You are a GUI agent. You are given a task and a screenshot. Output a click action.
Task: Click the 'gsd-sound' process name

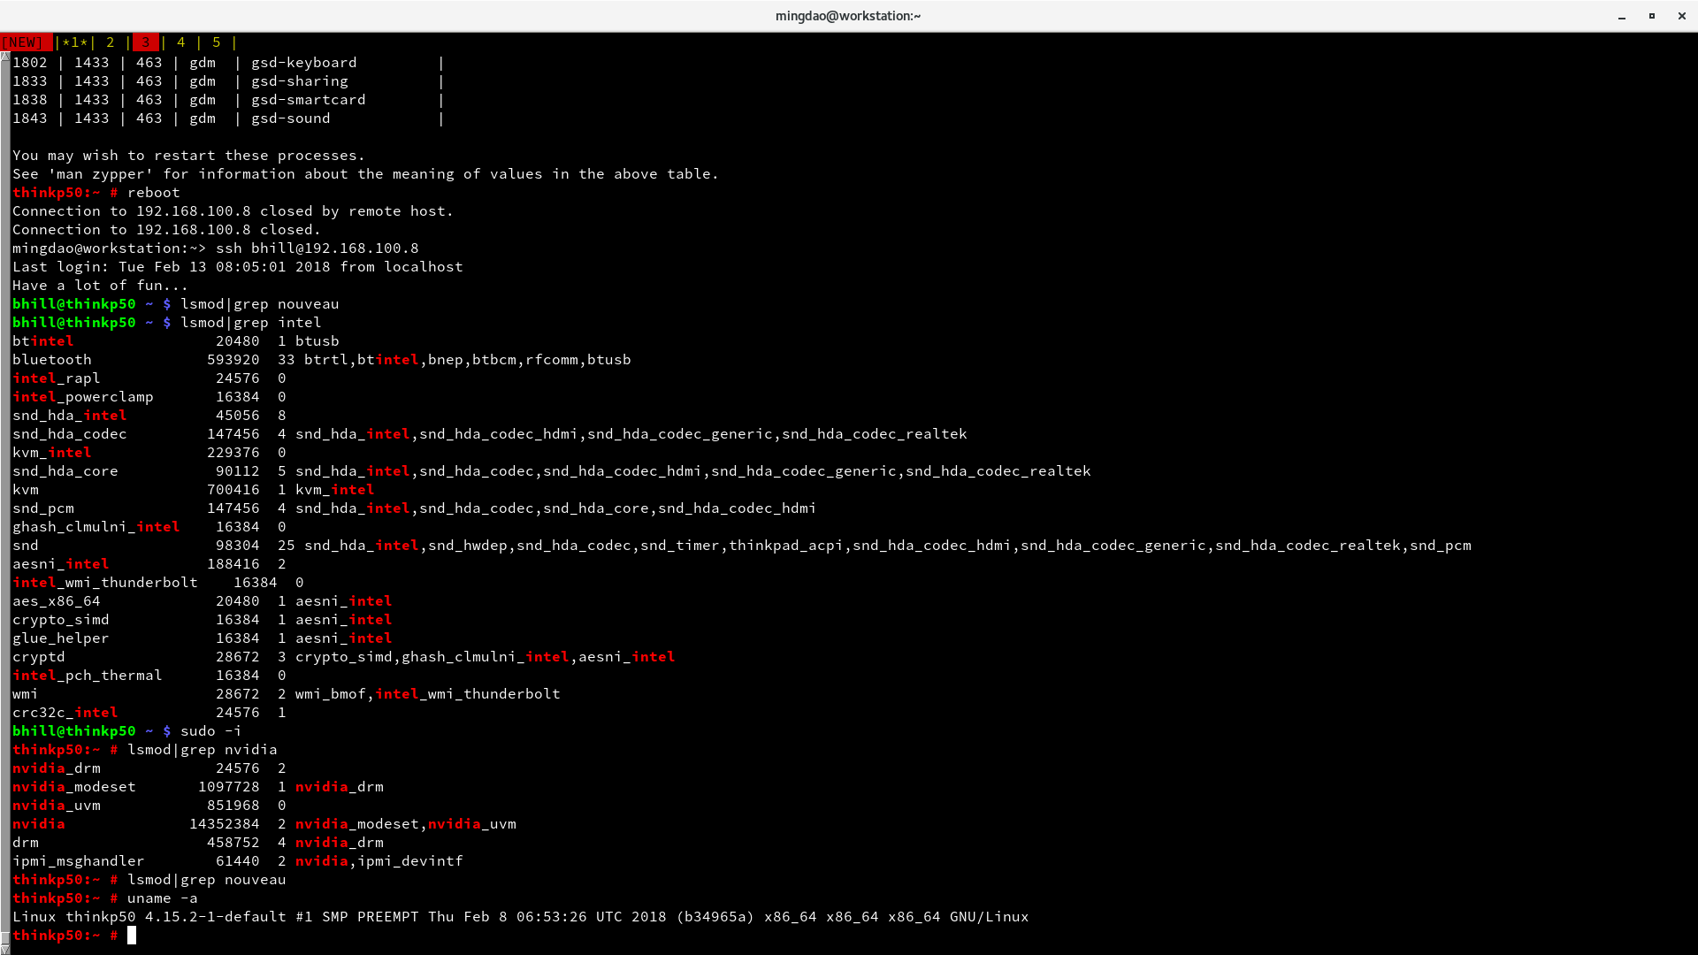(x=291, y=118)
